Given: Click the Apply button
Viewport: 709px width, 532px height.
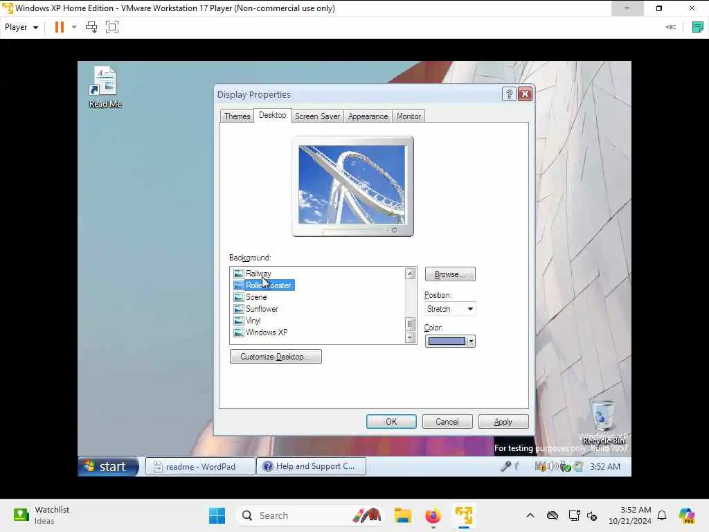Looking at the screenshot, I should (x=503, y=422).
